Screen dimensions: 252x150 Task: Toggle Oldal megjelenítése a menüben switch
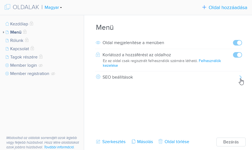tap(237, 43)
